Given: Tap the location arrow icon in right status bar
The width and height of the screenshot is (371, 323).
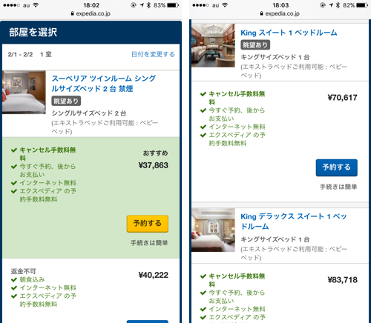Looking at the screenshot, I should 331,5.
